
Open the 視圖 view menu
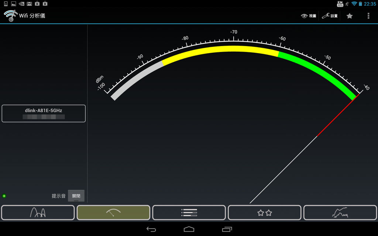309,16
